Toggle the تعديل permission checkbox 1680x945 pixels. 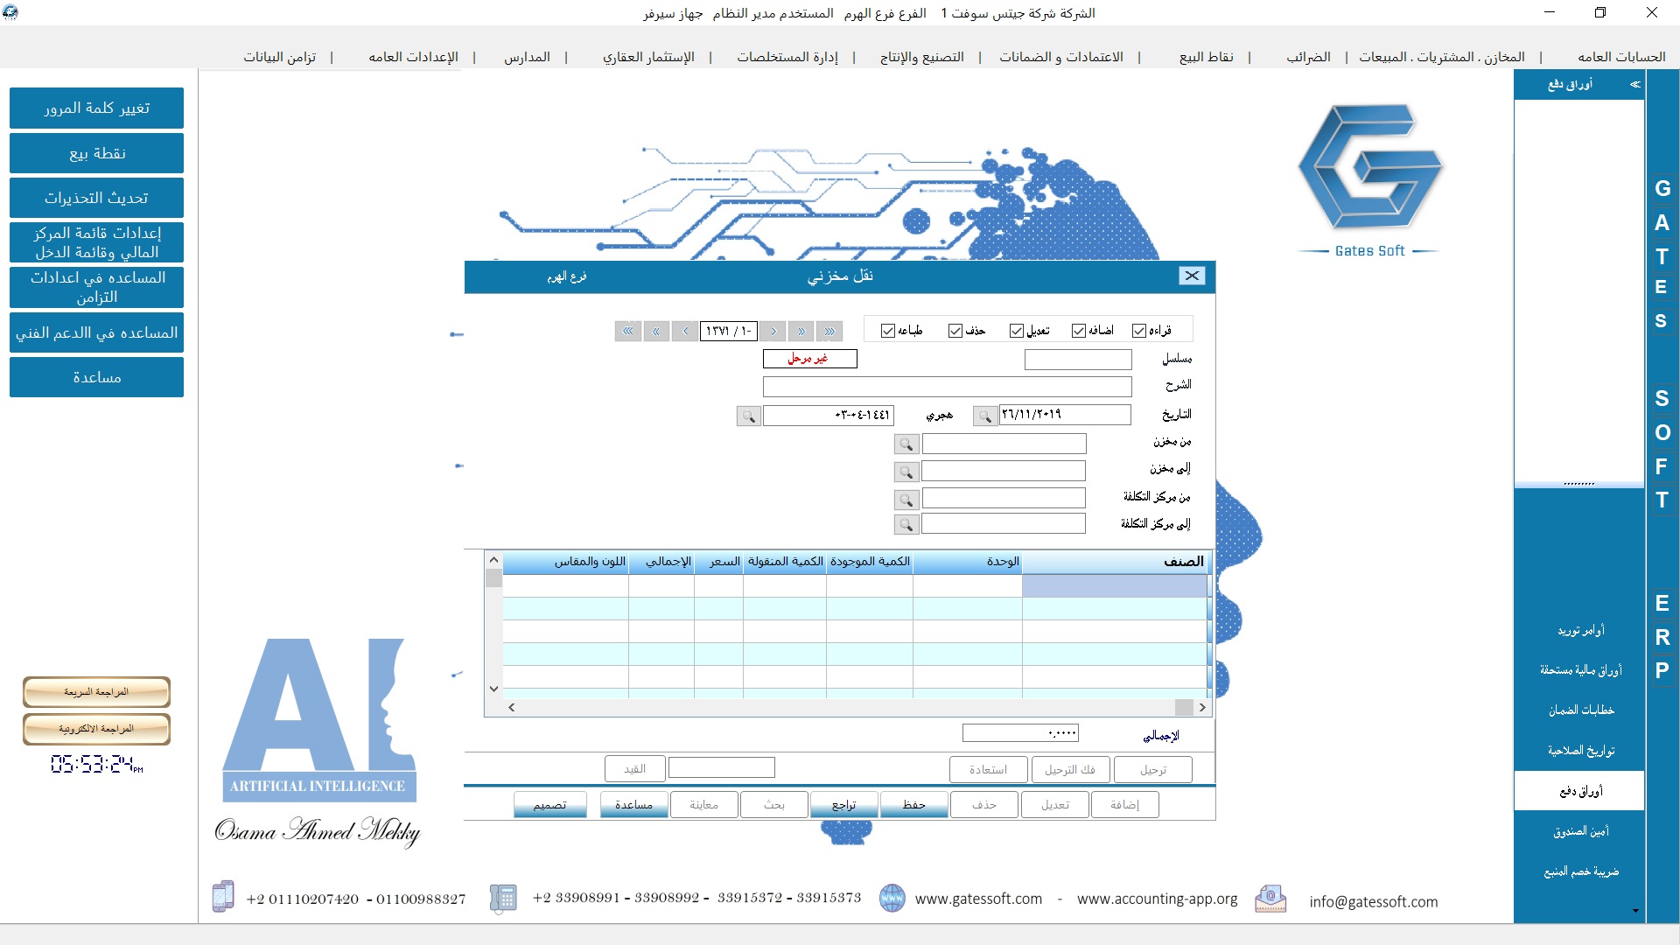(x=1017, y=331)
